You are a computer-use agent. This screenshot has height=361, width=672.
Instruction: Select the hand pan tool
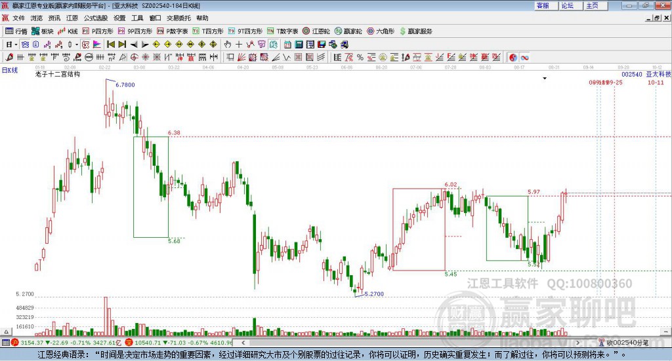[228, 45]
